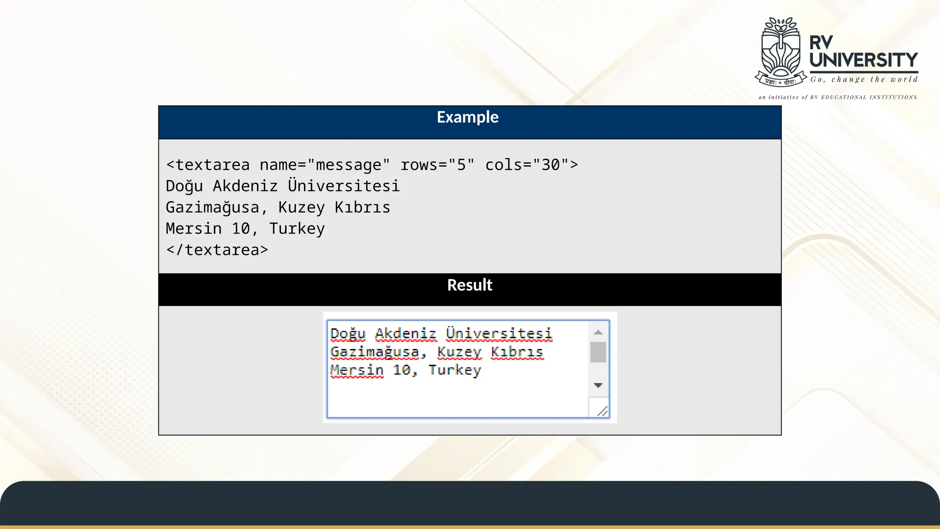Click the RV University crest logo

pyautogui.click(x=781, y=51)
